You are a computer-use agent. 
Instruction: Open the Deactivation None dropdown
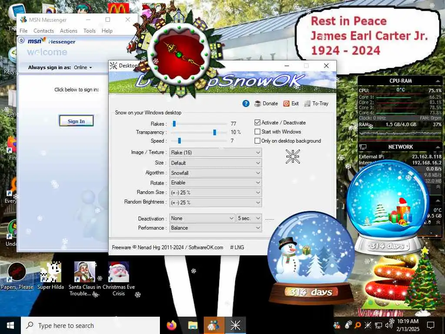203,218
